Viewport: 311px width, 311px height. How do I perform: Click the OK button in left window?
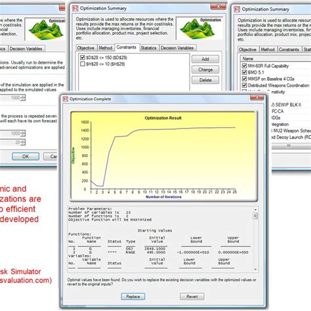point(26,156)
